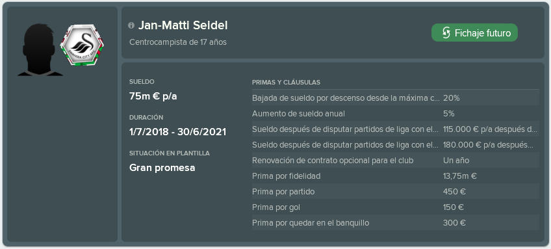Select the Bajada de sueldo por descenso row
The image size is (551, 249).
395,98
